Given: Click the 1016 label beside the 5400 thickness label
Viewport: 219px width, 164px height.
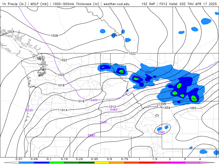Looking at the screenshot, I should [81, 101].
